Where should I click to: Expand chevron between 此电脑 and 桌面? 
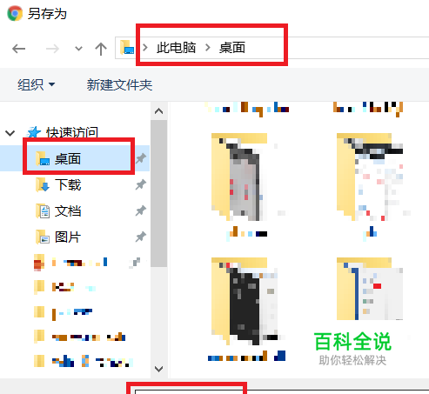pos(208,48)
